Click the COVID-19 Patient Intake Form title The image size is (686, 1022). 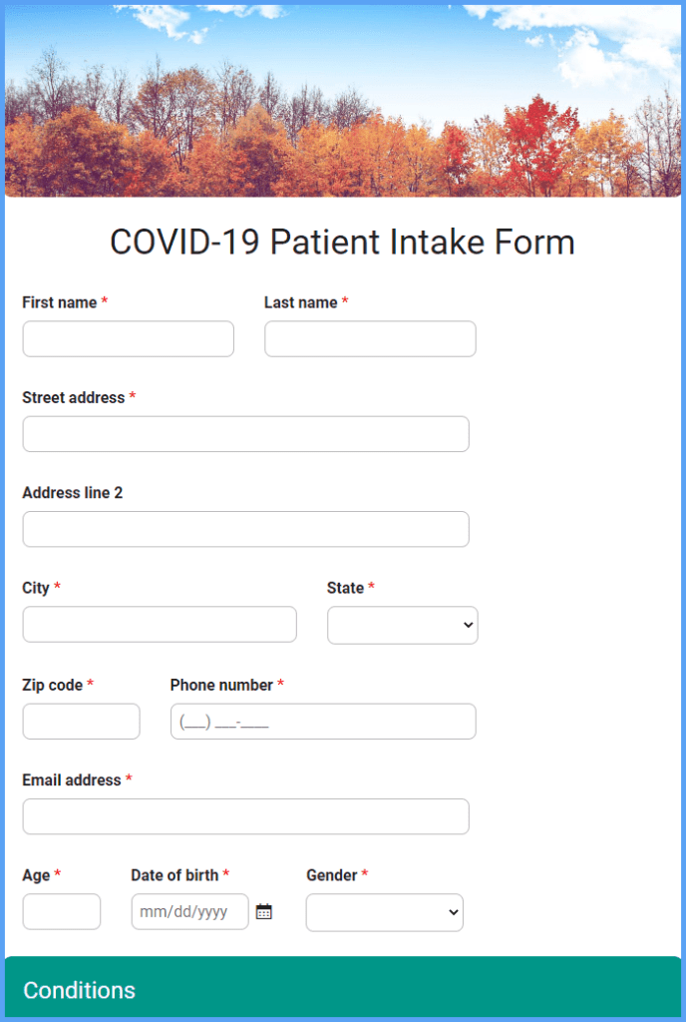coord(343,242)
